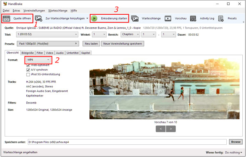Open the Warteschlange menu
This screenshot has height=157, width=246.
click(58, 11)
